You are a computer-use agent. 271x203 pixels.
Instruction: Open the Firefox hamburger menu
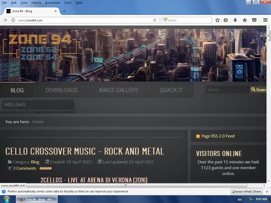[265, 20]
